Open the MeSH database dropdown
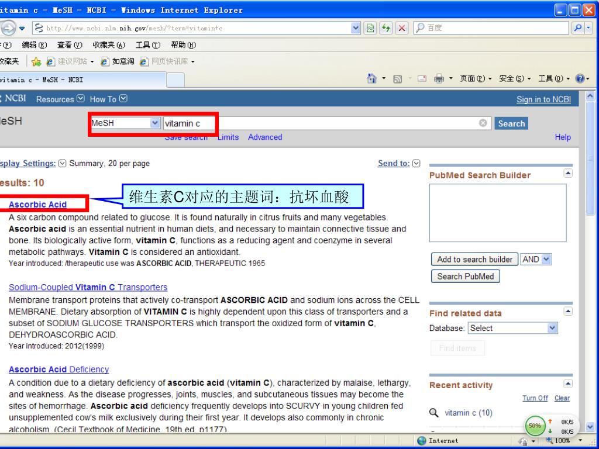The height and width of the screenshot is (449, 599). pos(154,123)
